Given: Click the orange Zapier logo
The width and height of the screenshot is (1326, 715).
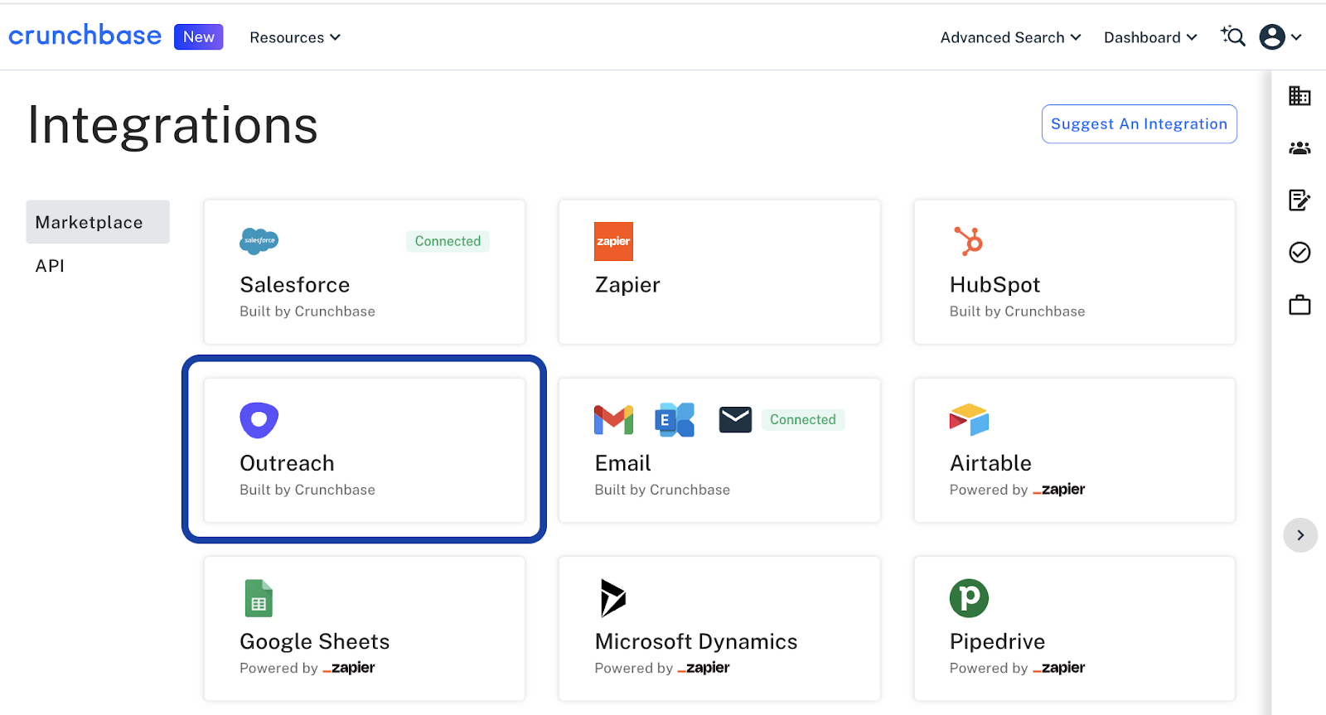Looking at the screenshot, I should pyautogui.click(x=613, y=241).
